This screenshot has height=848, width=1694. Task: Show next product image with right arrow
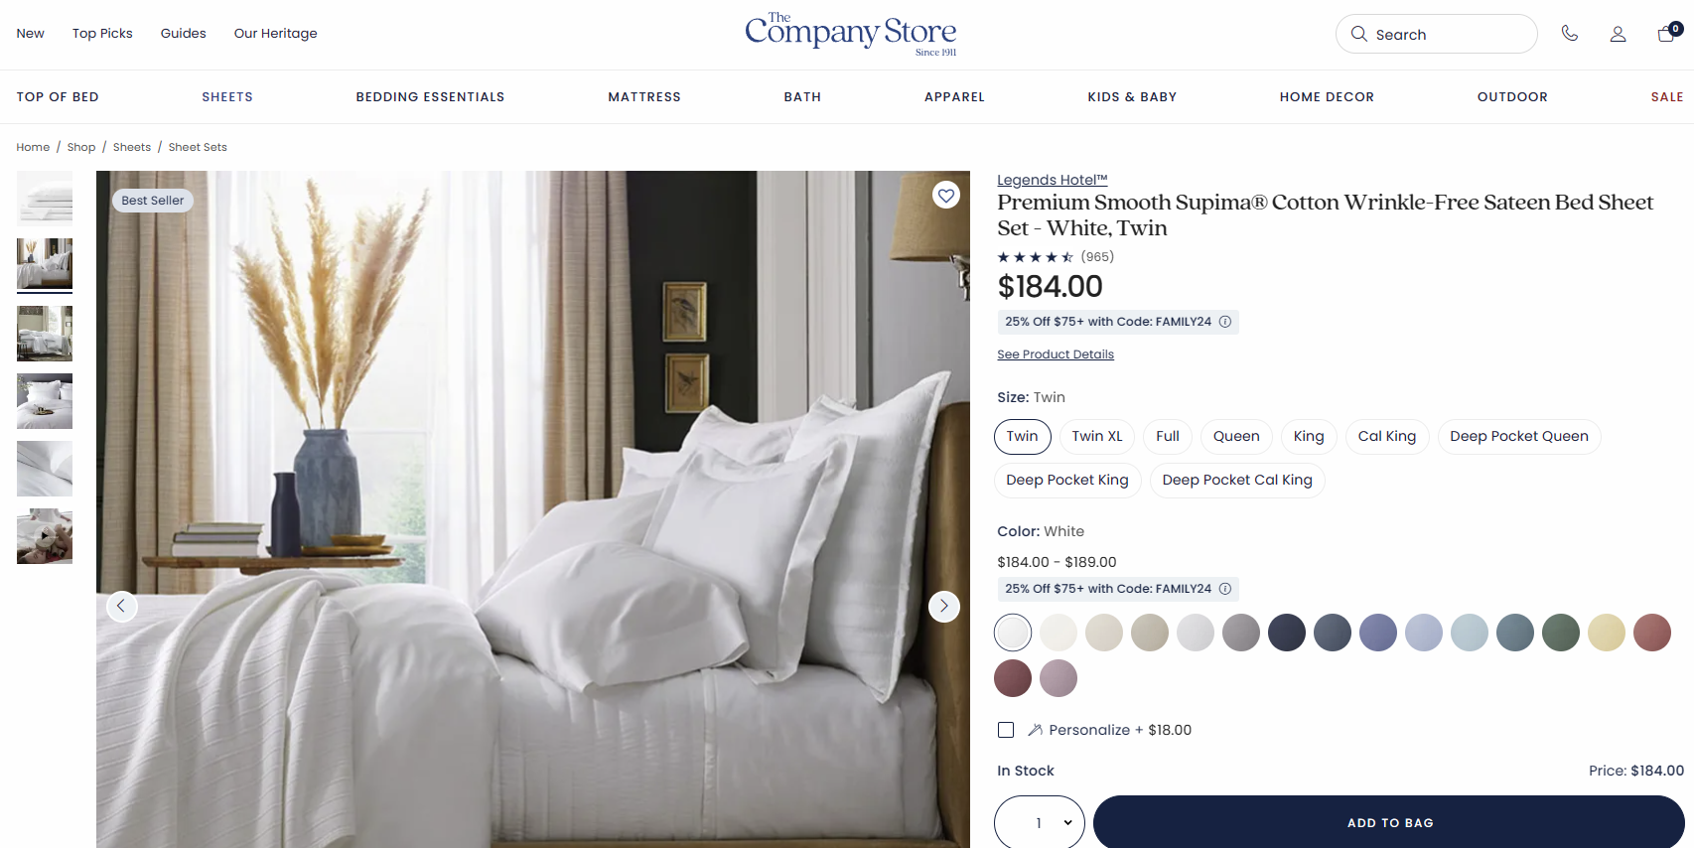click(944, 606)
